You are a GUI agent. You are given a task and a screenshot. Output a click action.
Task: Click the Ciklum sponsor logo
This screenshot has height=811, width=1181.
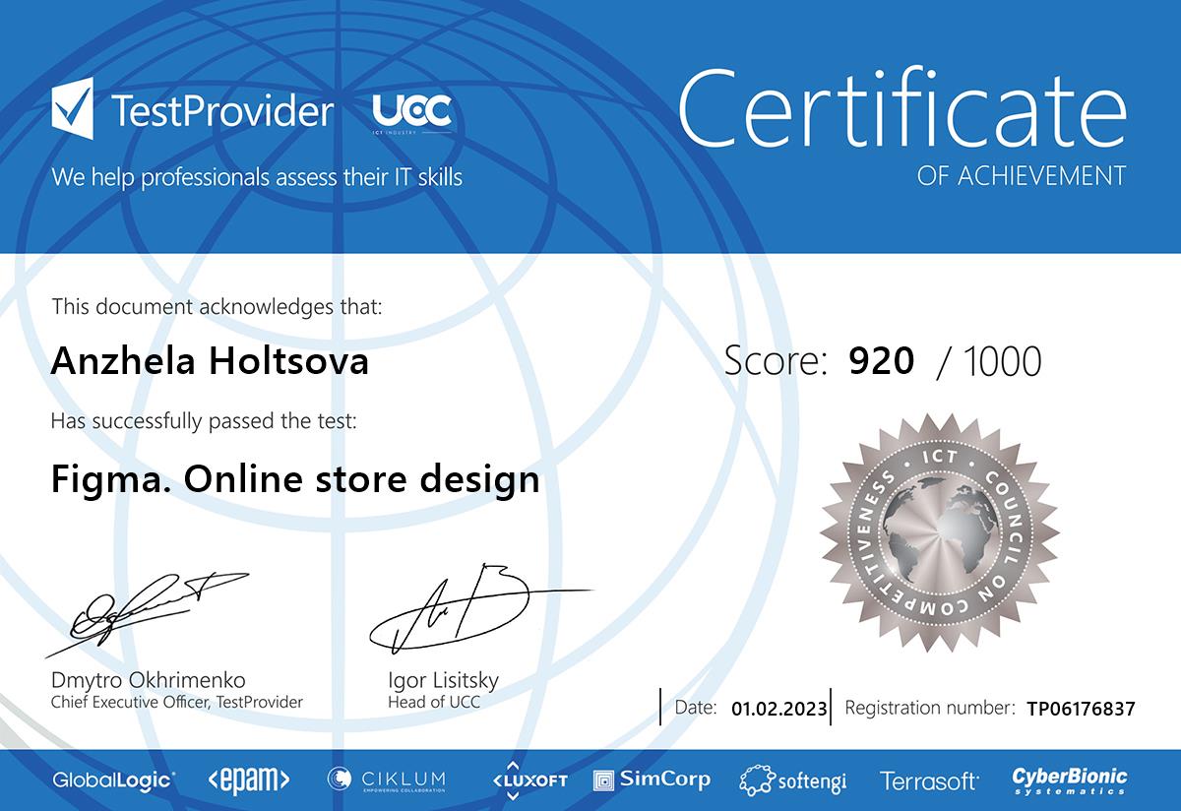point(386,780)
